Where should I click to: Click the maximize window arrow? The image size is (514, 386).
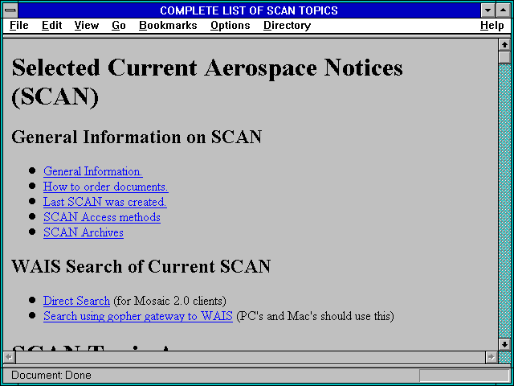click(x=504, y=10)
